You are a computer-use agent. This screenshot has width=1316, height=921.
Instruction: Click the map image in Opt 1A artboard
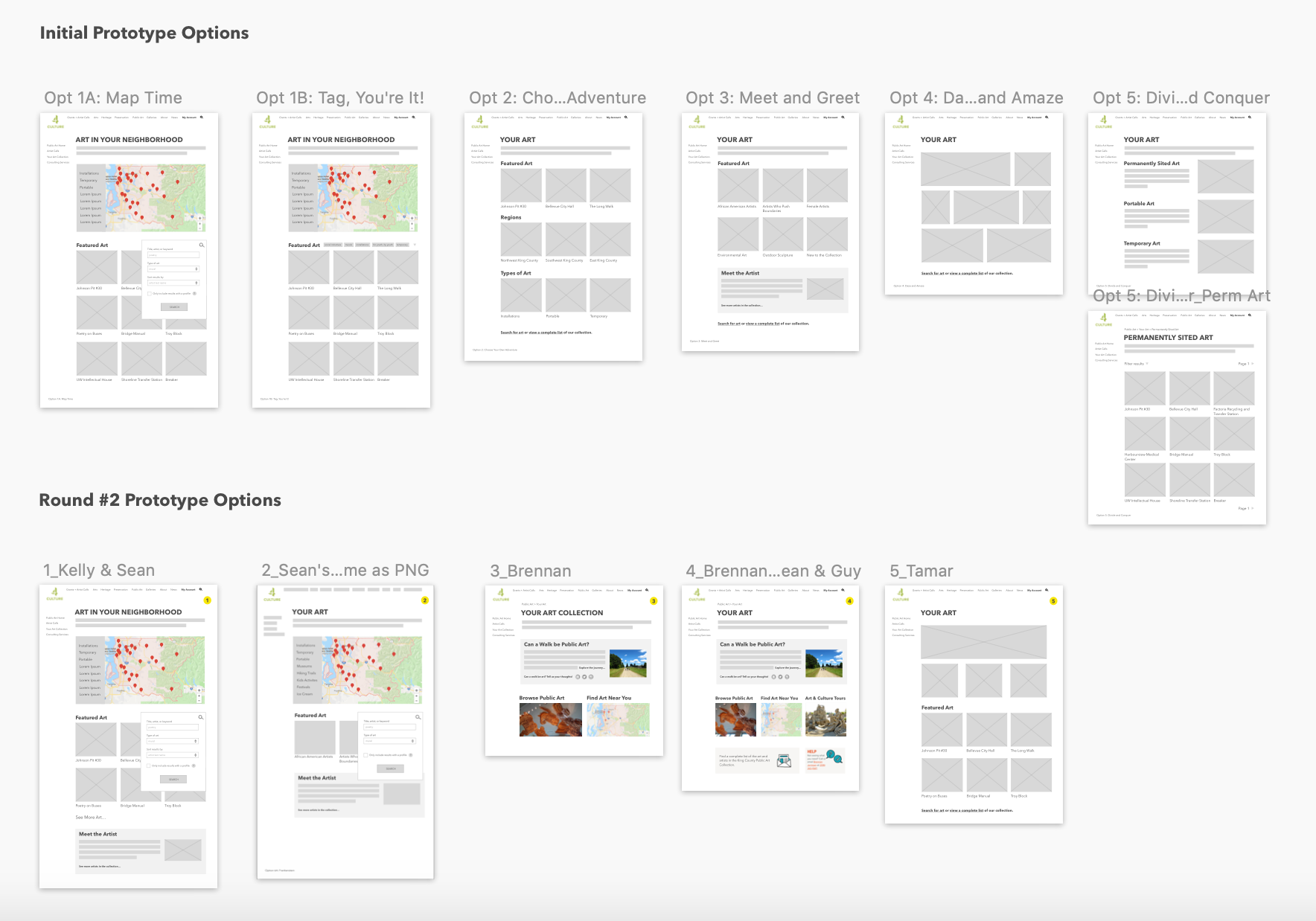click(155, 197)
